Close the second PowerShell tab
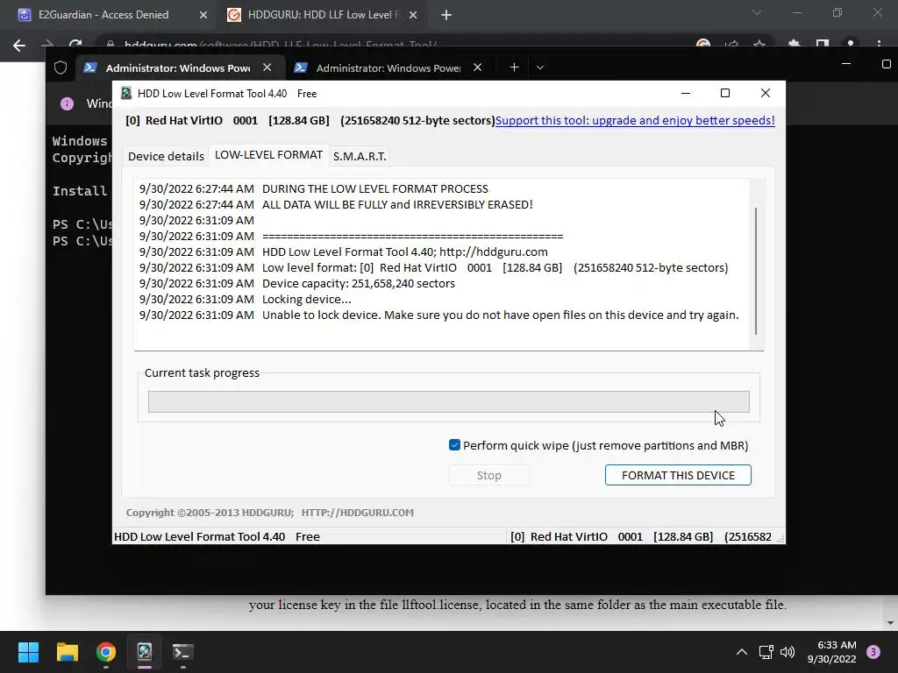The height and width of the screenshot is (673, 898). point(478,67)
